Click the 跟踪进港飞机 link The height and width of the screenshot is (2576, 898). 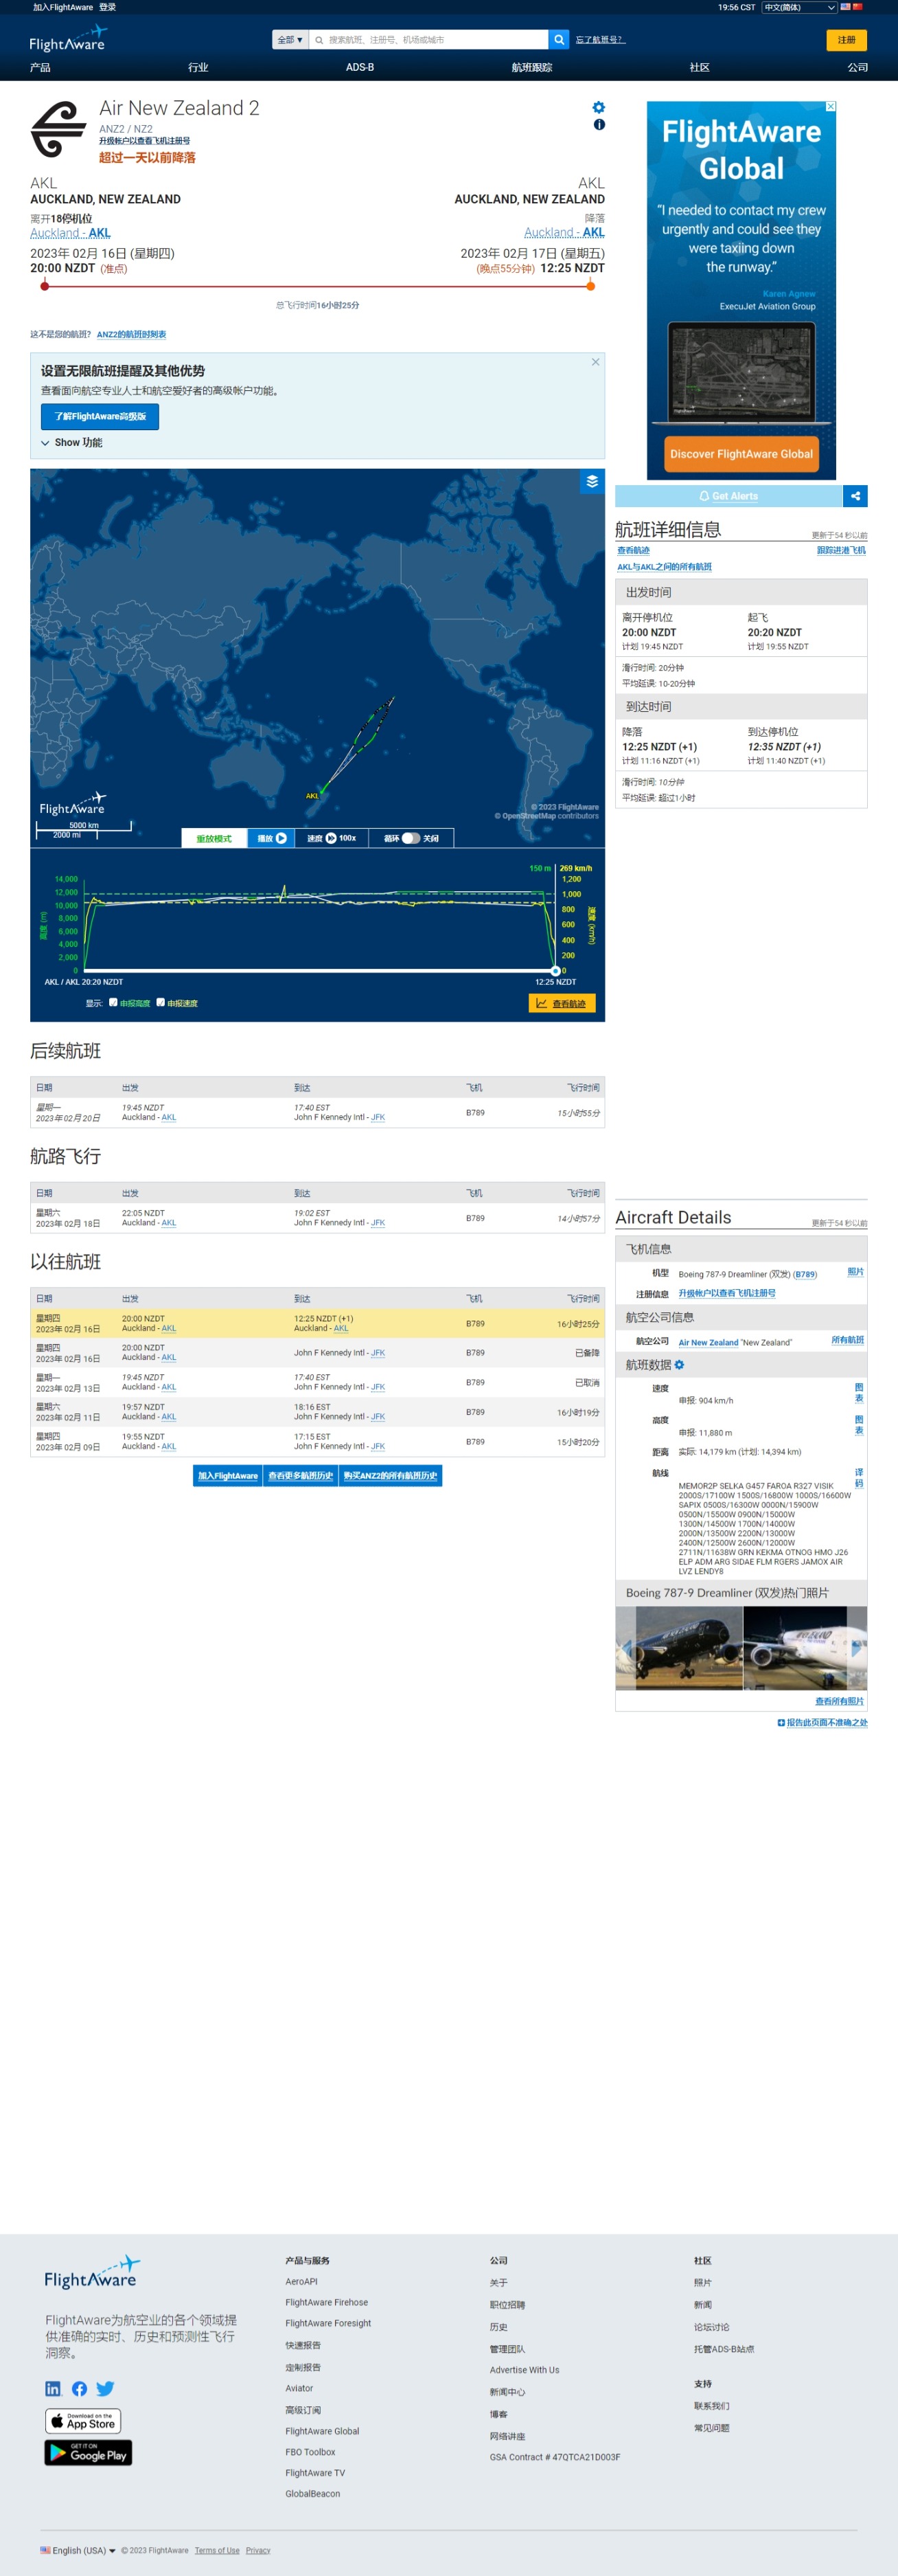[x=841, y=550]
